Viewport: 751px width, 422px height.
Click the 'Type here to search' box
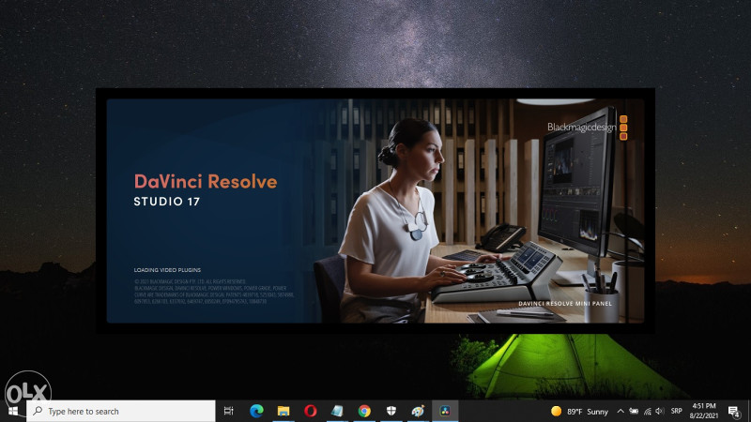[x=121, y=411]
